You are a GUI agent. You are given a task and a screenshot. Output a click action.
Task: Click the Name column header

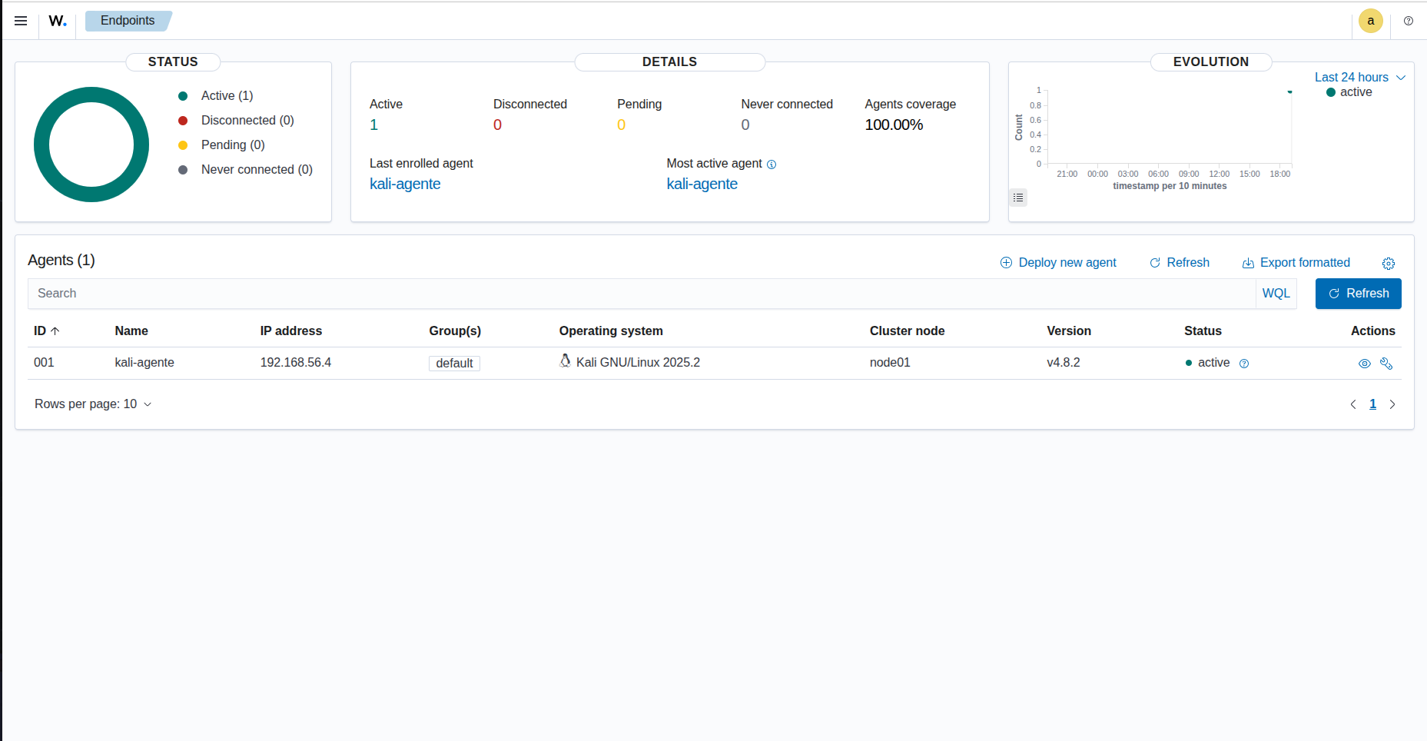131,331
